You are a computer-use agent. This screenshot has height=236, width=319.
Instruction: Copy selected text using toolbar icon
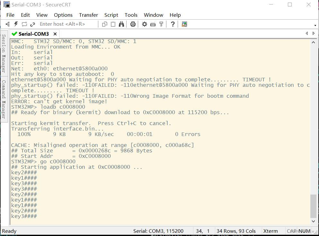[x=104, y=24]
